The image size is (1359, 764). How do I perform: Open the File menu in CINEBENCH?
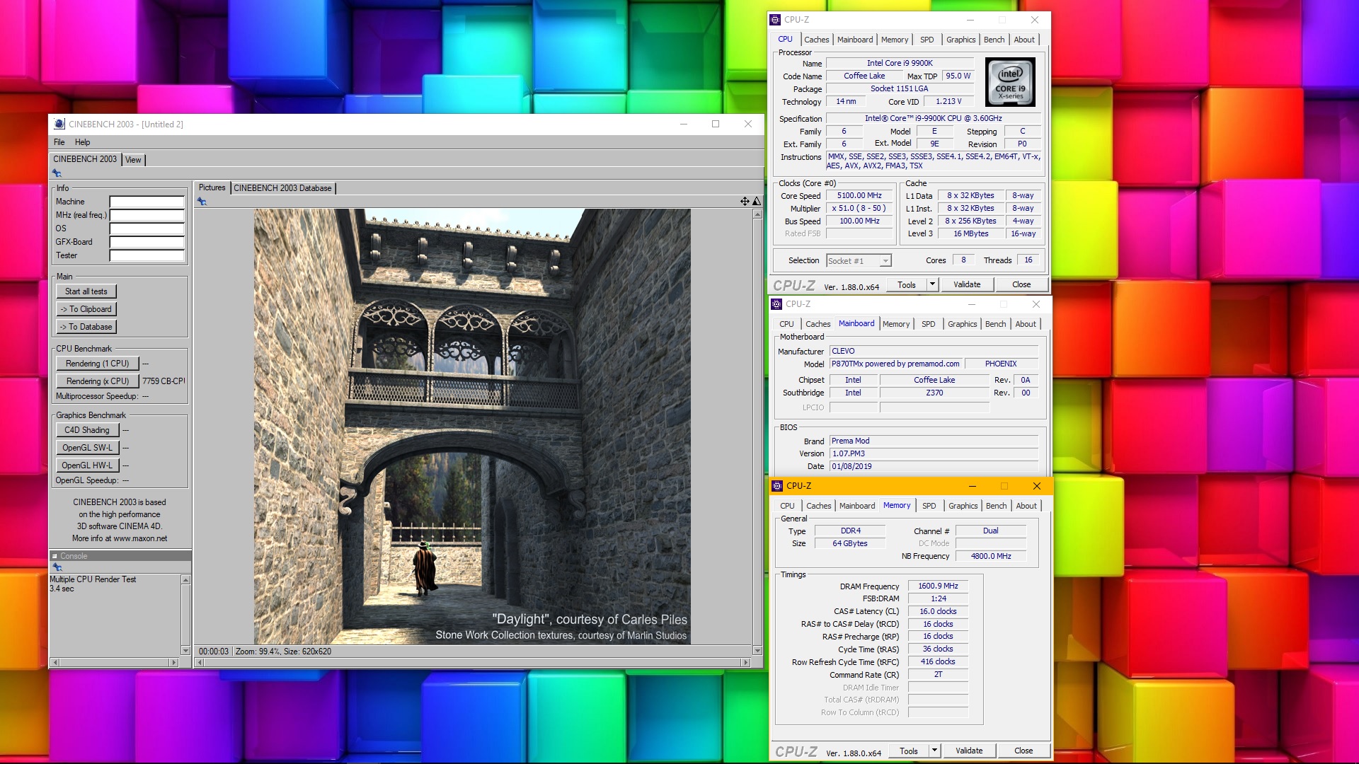(59, 142)
